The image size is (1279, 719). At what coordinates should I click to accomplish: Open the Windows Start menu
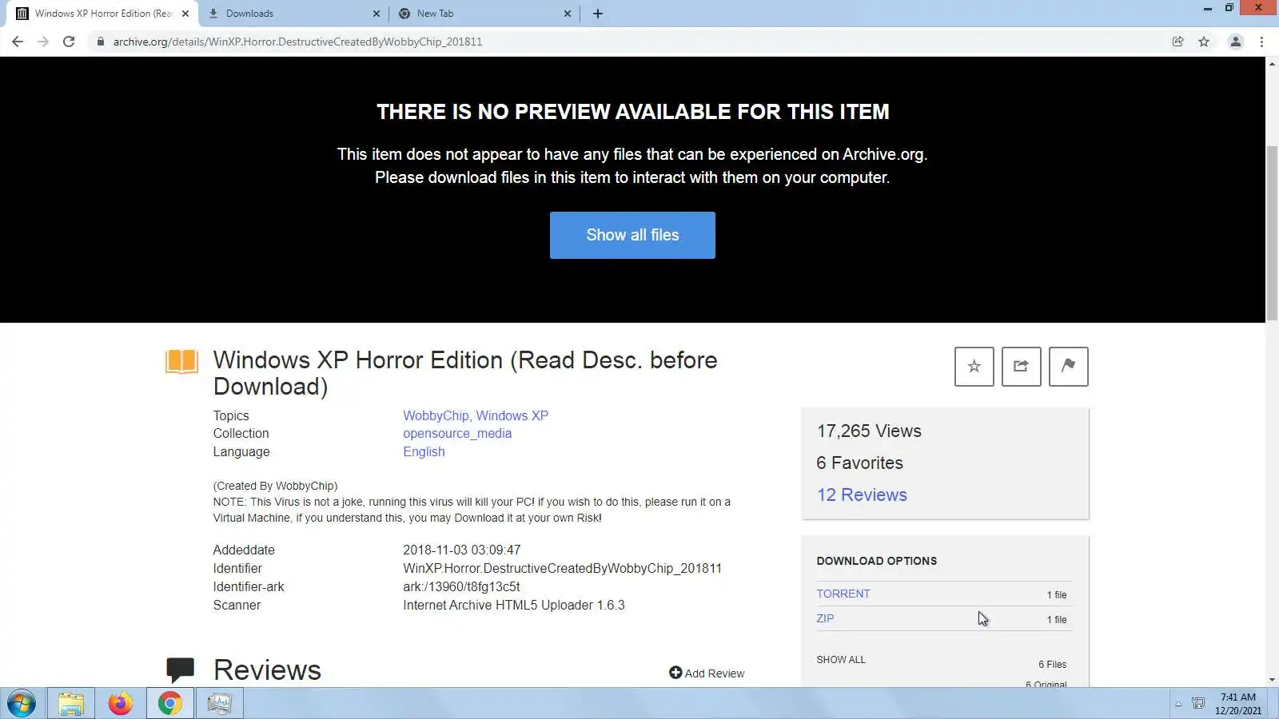[x=22, y=704]
